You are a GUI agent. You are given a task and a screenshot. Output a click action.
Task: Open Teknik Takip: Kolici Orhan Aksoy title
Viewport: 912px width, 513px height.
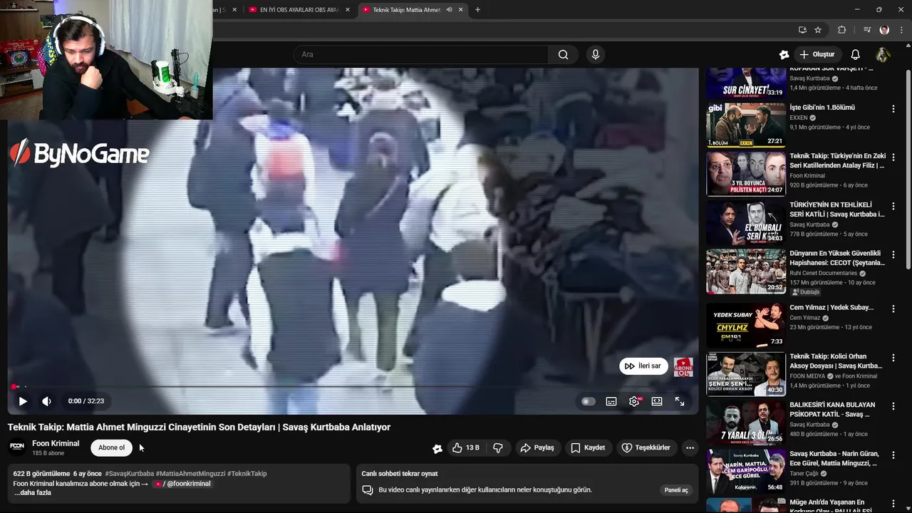(836, 361)
